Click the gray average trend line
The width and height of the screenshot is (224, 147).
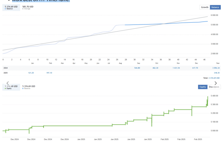pyautogui.click(x=105, y=33)
